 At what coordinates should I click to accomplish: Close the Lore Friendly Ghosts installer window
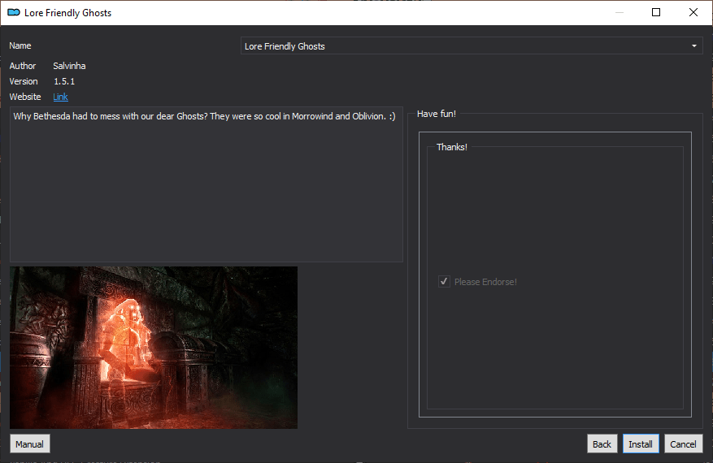(693, 12)
